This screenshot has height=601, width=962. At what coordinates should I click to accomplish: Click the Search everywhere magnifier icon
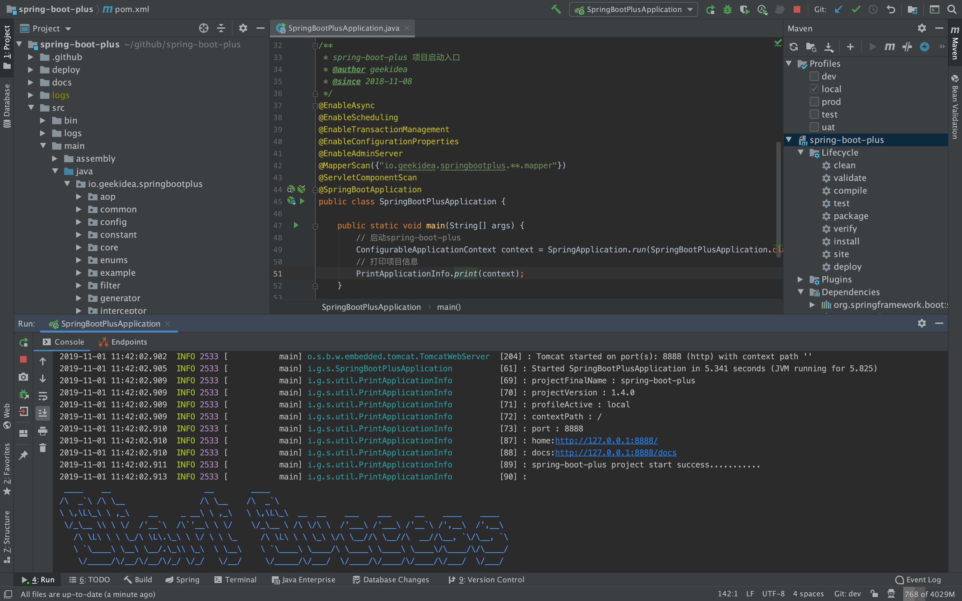point(952,9)
